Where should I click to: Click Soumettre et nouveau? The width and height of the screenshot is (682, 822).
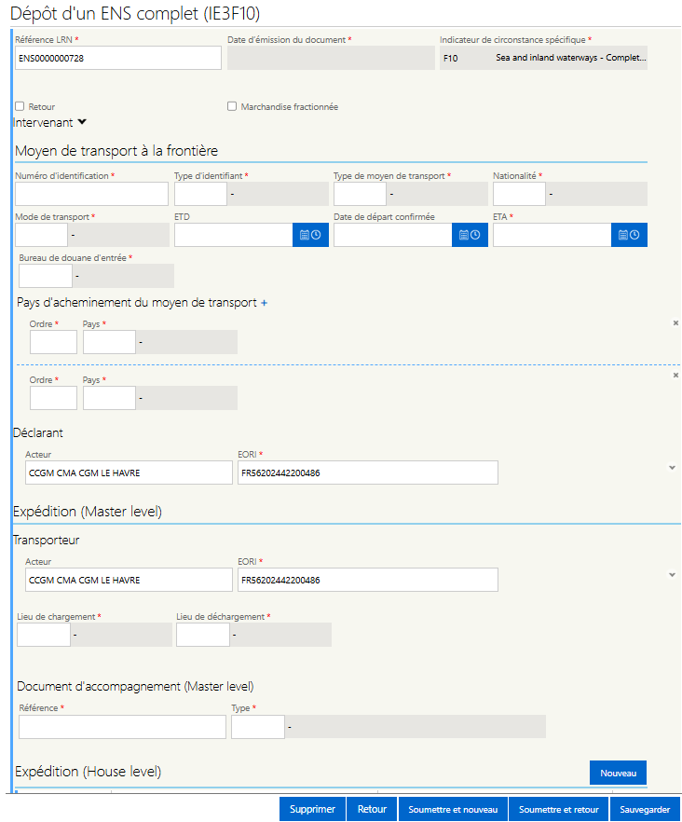pyautogui.click(x=453, y=809)
